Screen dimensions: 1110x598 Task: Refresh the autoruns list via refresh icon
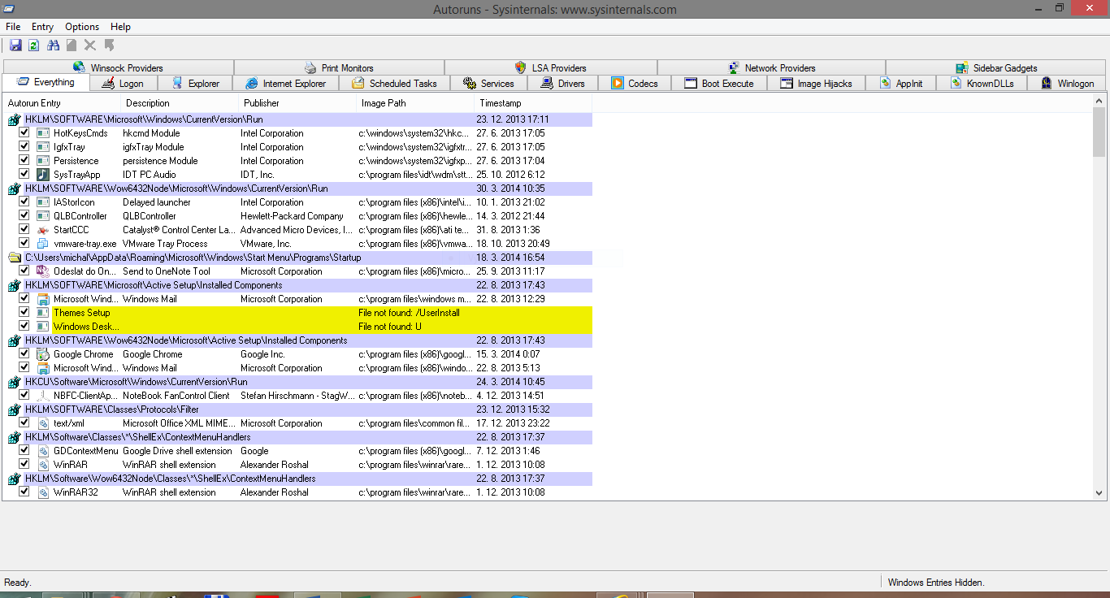[33, 45]
